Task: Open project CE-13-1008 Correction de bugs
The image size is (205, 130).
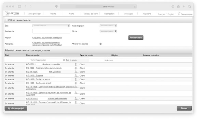Action: coord(50,88)
